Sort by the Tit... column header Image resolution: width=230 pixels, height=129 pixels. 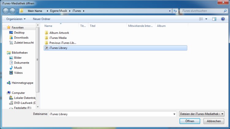coord(83,26)
